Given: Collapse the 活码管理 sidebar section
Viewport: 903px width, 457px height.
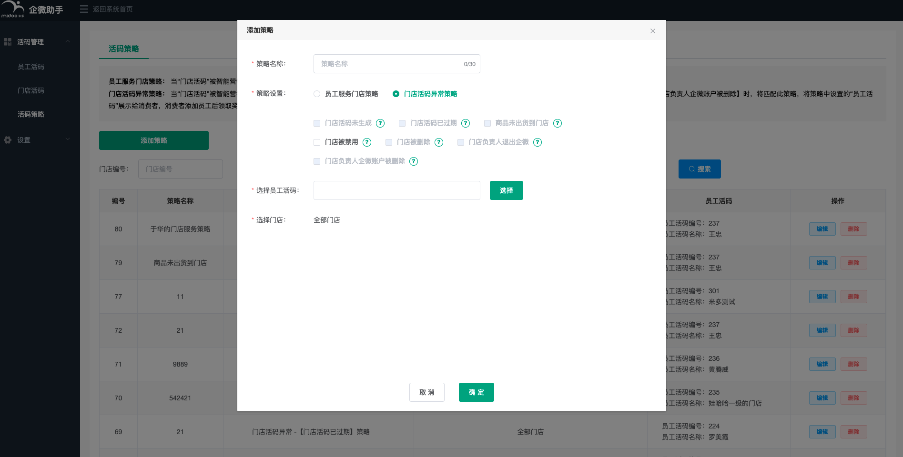Looking at the screenshot, I should click(x=68, y=41).
